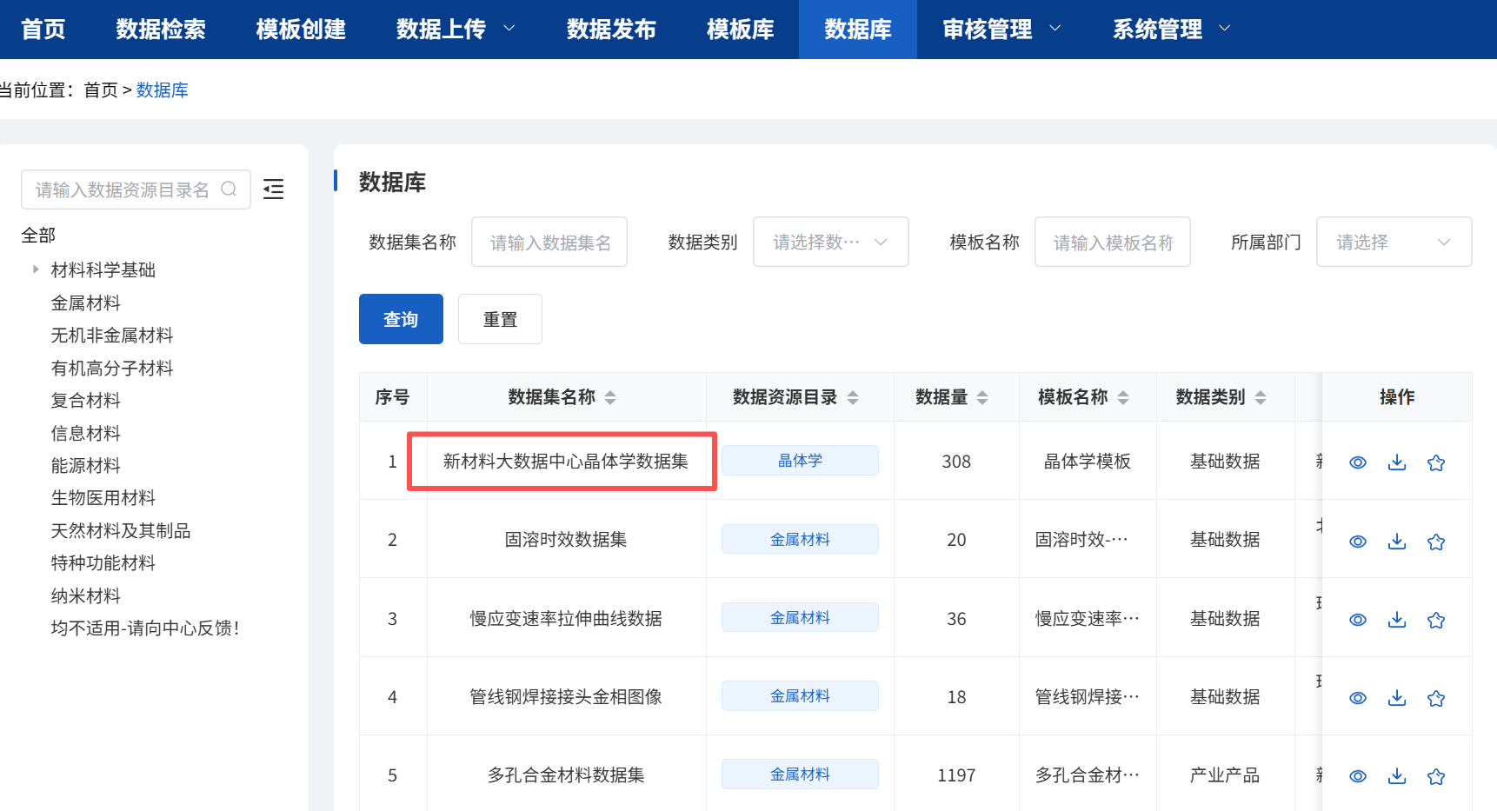This screenshot has width=1497, height=811.
Task: Click the 查询 search button
Action: (401, 319)
